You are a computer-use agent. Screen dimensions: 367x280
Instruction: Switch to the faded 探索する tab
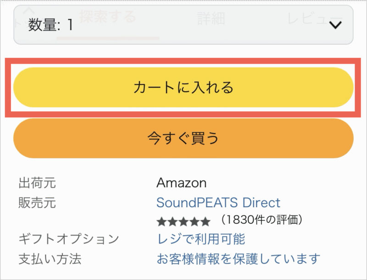tap(108, 17)
